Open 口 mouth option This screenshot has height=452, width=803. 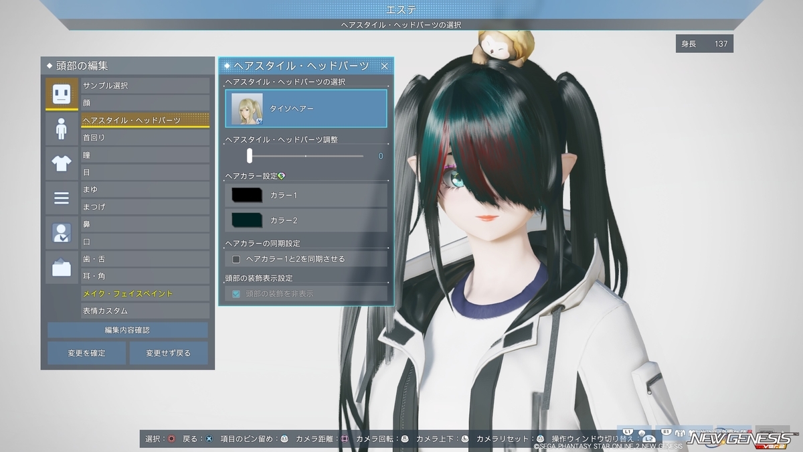(x=145, y=242)
